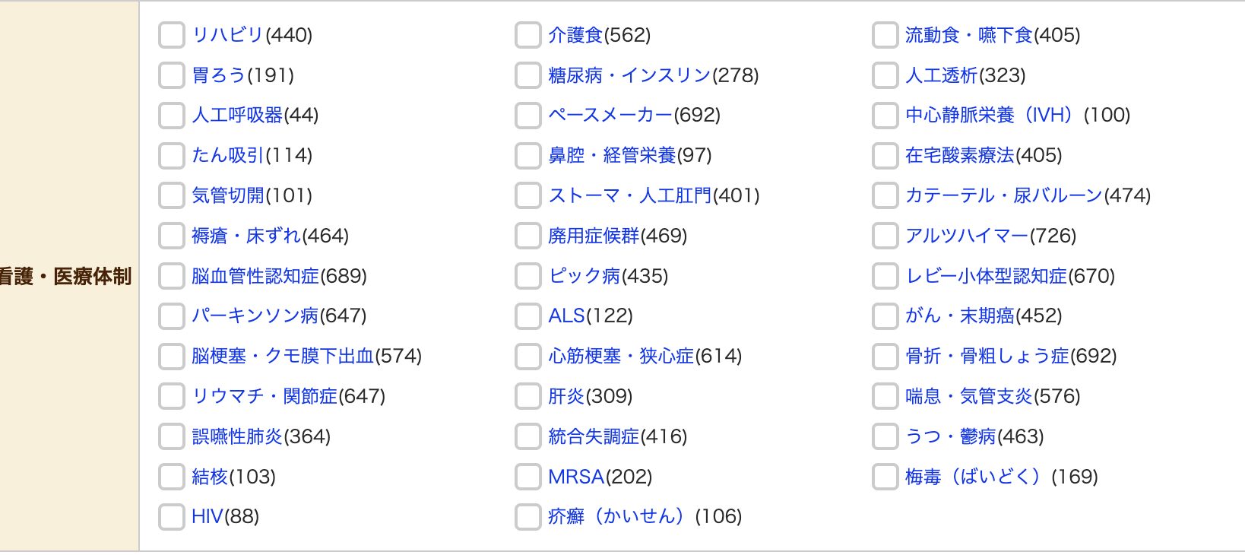Tick the ペースメーカー checkbox
The image size is (1245, 555).
[528, 116]
